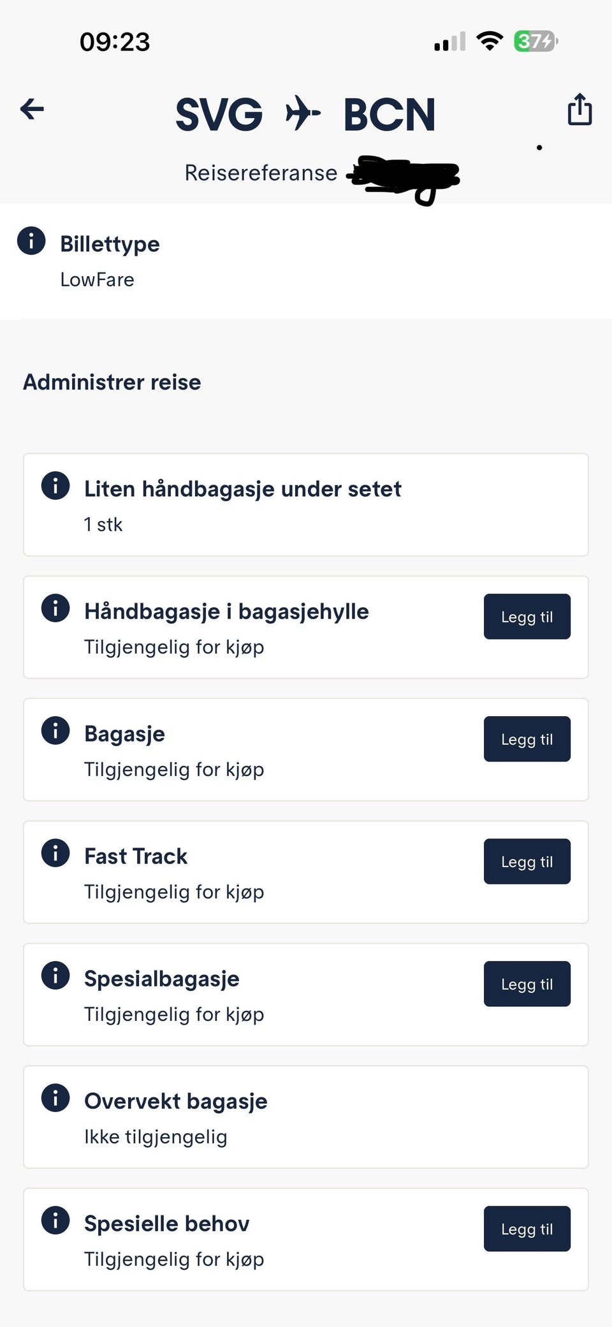The image size is (612, 1327).
Task: Tap the info icon next to Bagasje
Action: tap(55, 731)
